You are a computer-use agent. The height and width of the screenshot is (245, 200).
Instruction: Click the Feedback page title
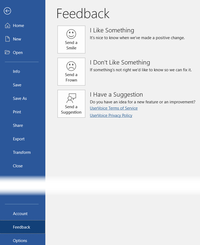[83, 13]
